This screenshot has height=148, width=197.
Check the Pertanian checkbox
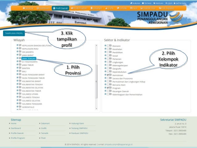pyautogui.click(x=108, y=59)
